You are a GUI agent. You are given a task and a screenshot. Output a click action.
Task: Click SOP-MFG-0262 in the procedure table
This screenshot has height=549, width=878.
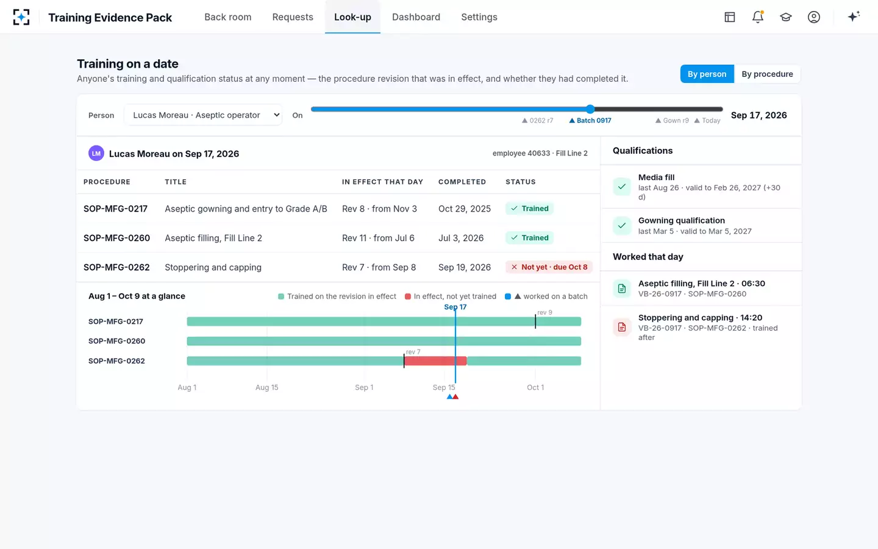pos(116,267)
